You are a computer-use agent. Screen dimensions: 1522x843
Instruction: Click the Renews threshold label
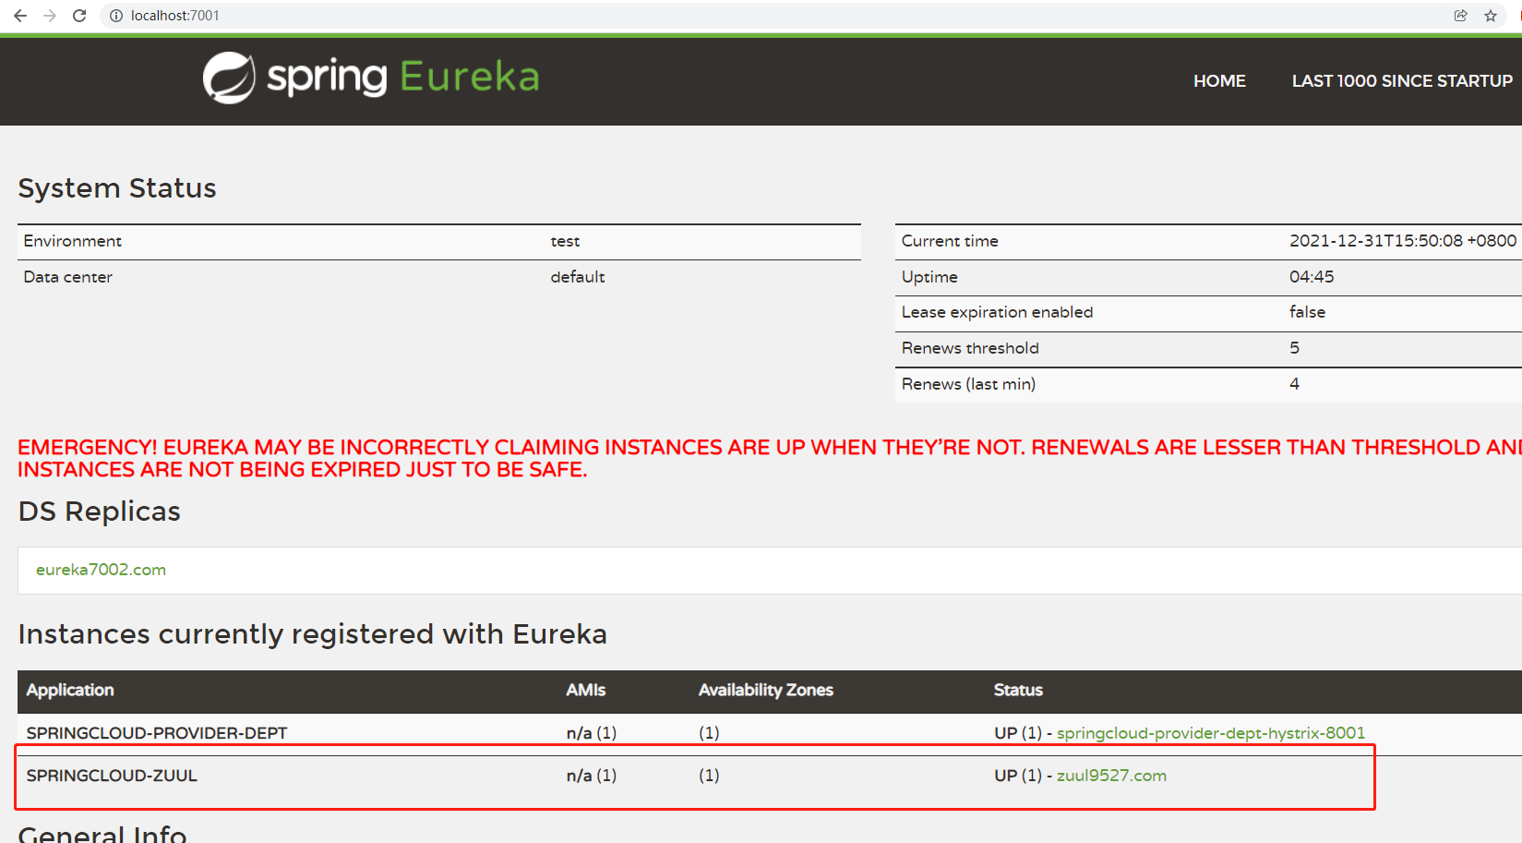point(970,348)
